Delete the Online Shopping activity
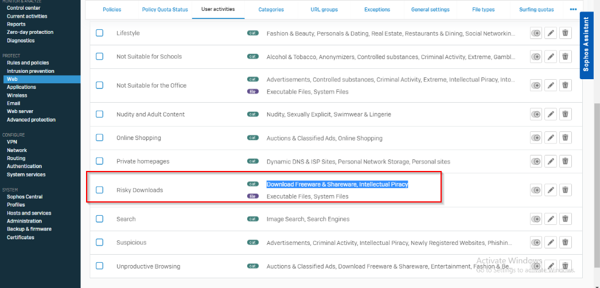 click(x=565, y=138)
